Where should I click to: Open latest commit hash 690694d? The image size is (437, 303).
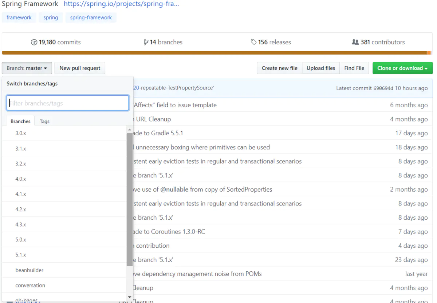coord(383,88)
